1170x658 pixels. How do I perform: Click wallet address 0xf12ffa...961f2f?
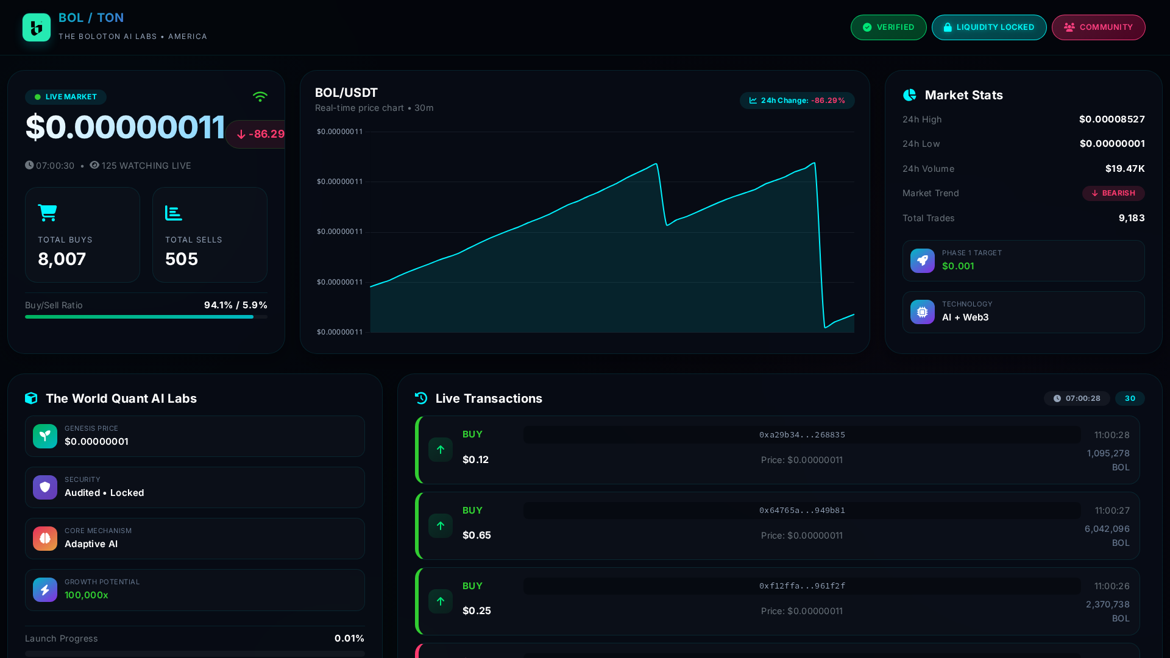coord(802,586)
